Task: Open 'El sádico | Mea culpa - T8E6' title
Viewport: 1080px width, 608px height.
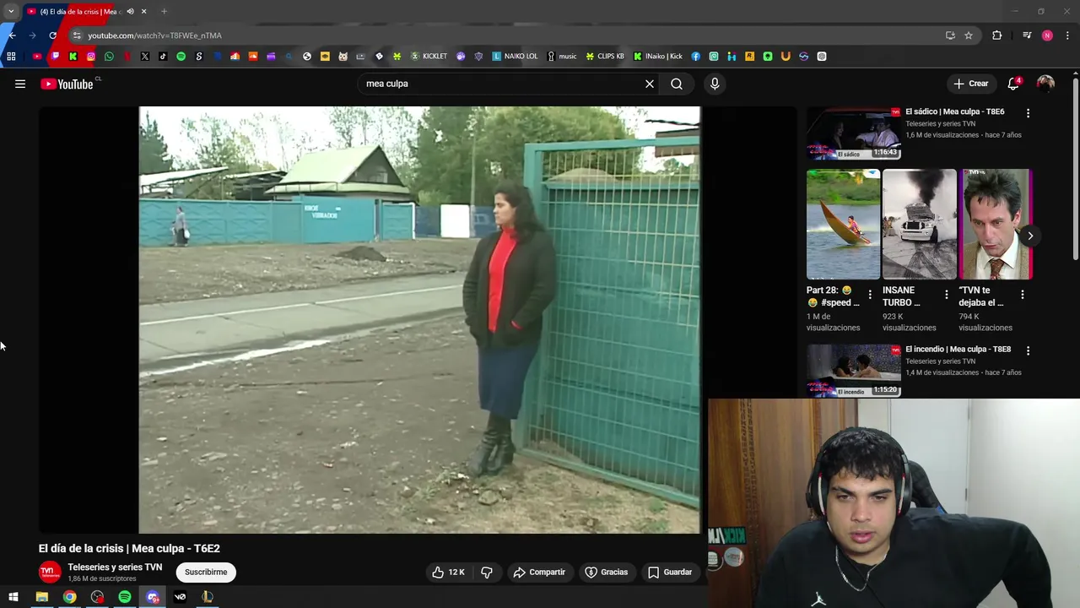Action: pyautogui.click(x=954, y=111)
